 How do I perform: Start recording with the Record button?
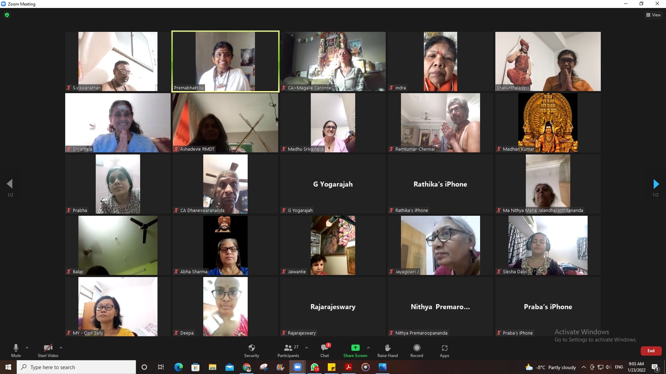pyautogui.click(x=417, y=348)
